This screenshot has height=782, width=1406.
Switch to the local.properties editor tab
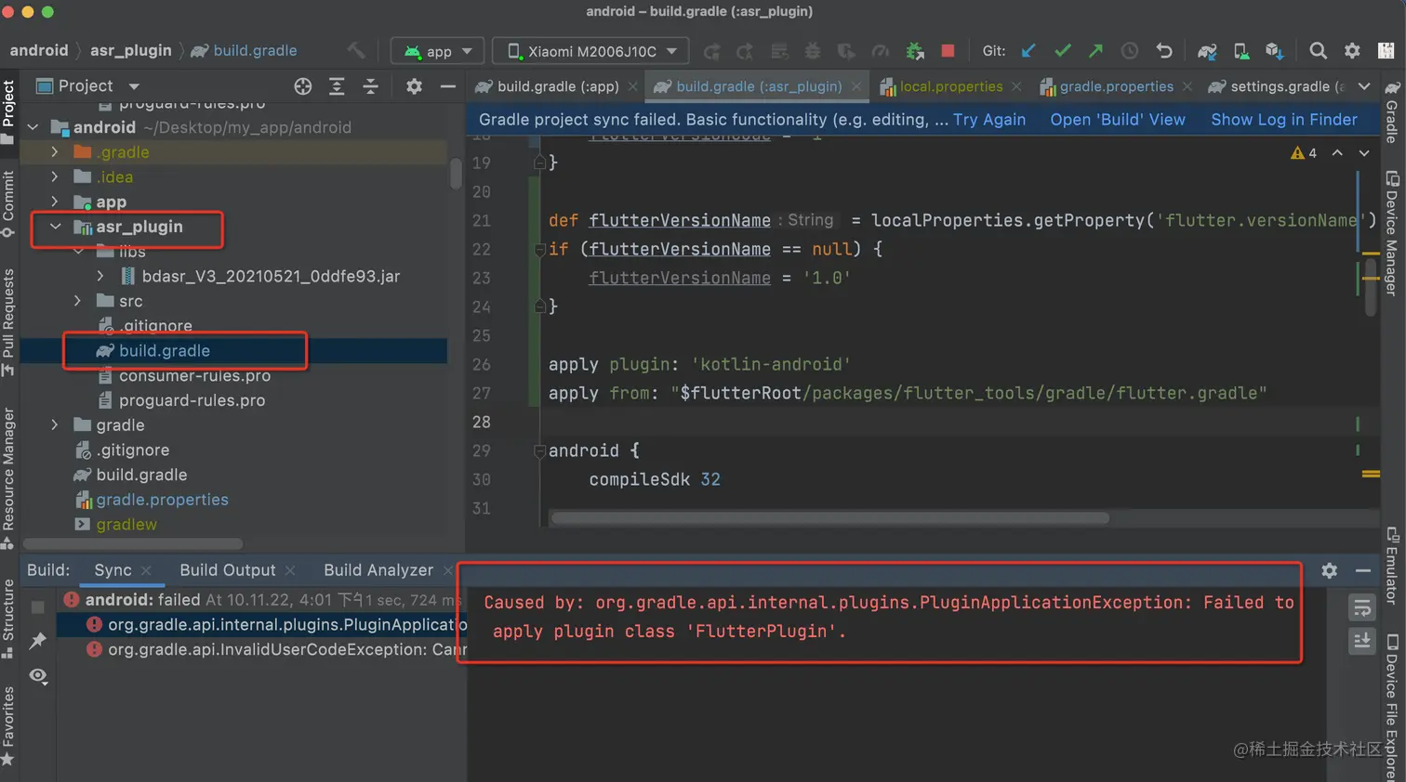950,86
